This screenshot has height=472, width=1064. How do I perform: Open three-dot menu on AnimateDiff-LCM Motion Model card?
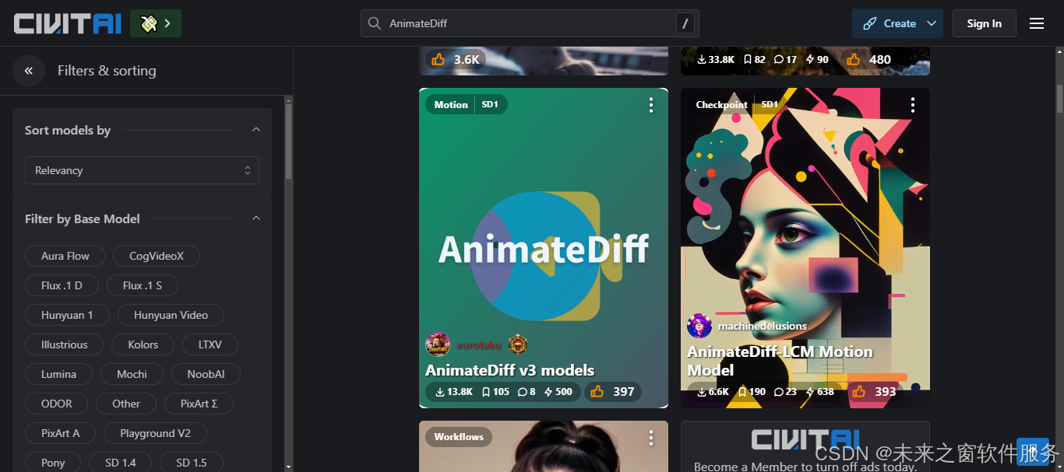(x=913, y=105)
